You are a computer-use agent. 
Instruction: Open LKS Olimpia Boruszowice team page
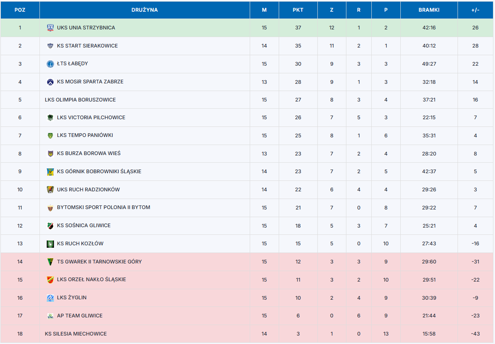80,100
